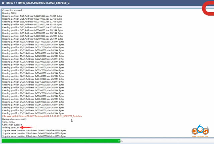Click the red 'File save path' flash.bin line
The width and height of the screenshot is (214, 144).
tap(42, 116)
